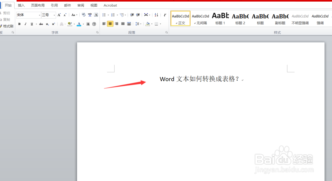The width and height of the screenshot is (332, 181).
Task: Open the Paragraph (段落) dialog launcher
Action: tap(166, 32)
